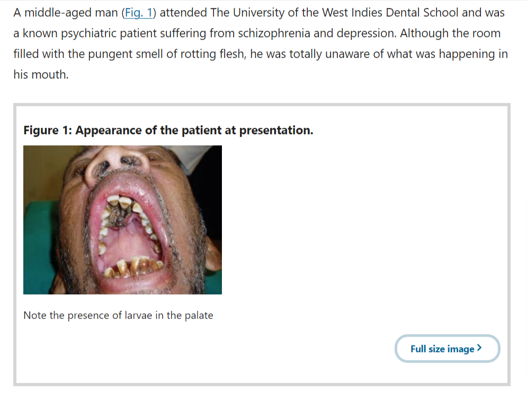Viewport: 527px width, 394px height.
Task: Click the words 'Although the room' in the text
Action: tap(450, 33)
